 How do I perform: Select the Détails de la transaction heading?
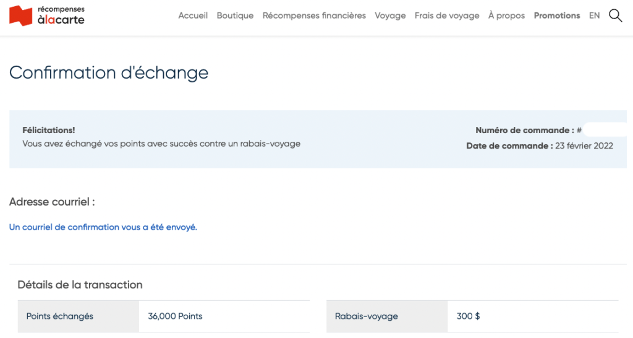click(x=80, y=285)
